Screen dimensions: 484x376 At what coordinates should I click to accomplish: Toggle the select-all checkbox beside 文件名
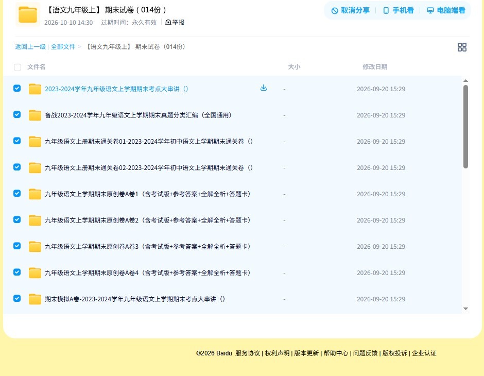coord(18,67)
